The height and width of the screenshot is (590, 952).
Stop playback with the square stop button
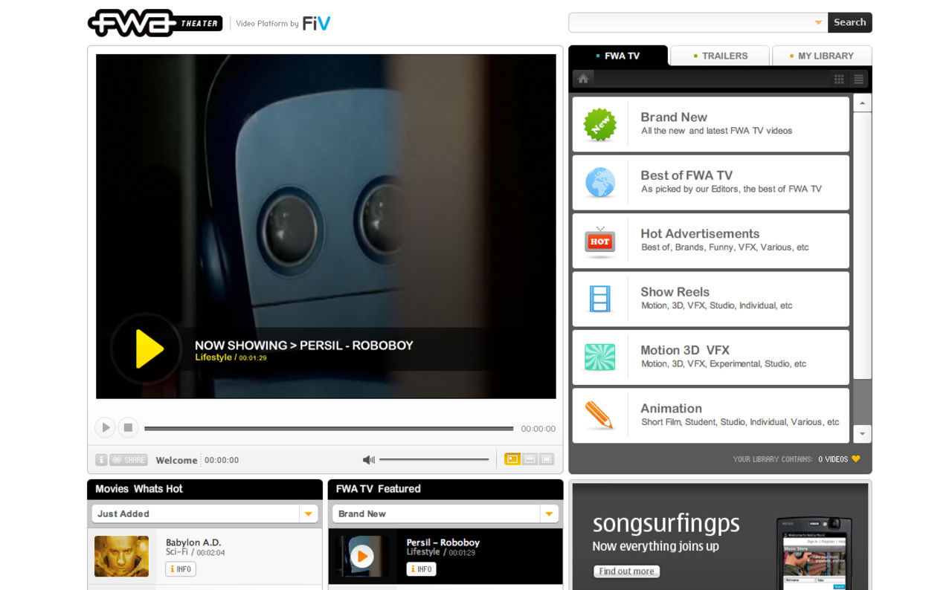coord(128,427)
